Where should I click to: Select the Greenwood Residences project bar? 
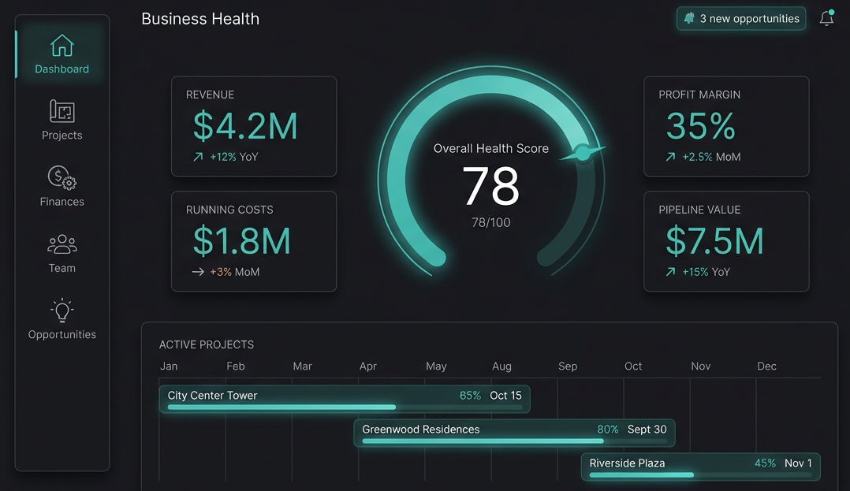(514, 433)
